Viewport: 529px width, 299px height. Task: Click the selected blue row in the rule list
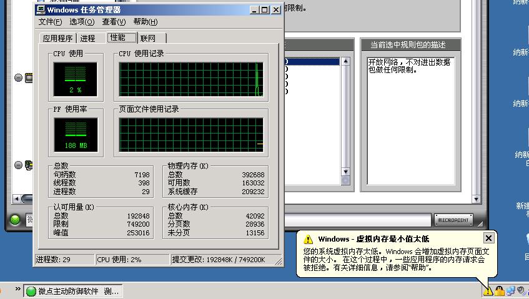click(312, 61)
